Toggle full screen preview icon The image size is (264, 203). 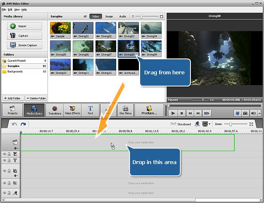(x=238, y=113)
